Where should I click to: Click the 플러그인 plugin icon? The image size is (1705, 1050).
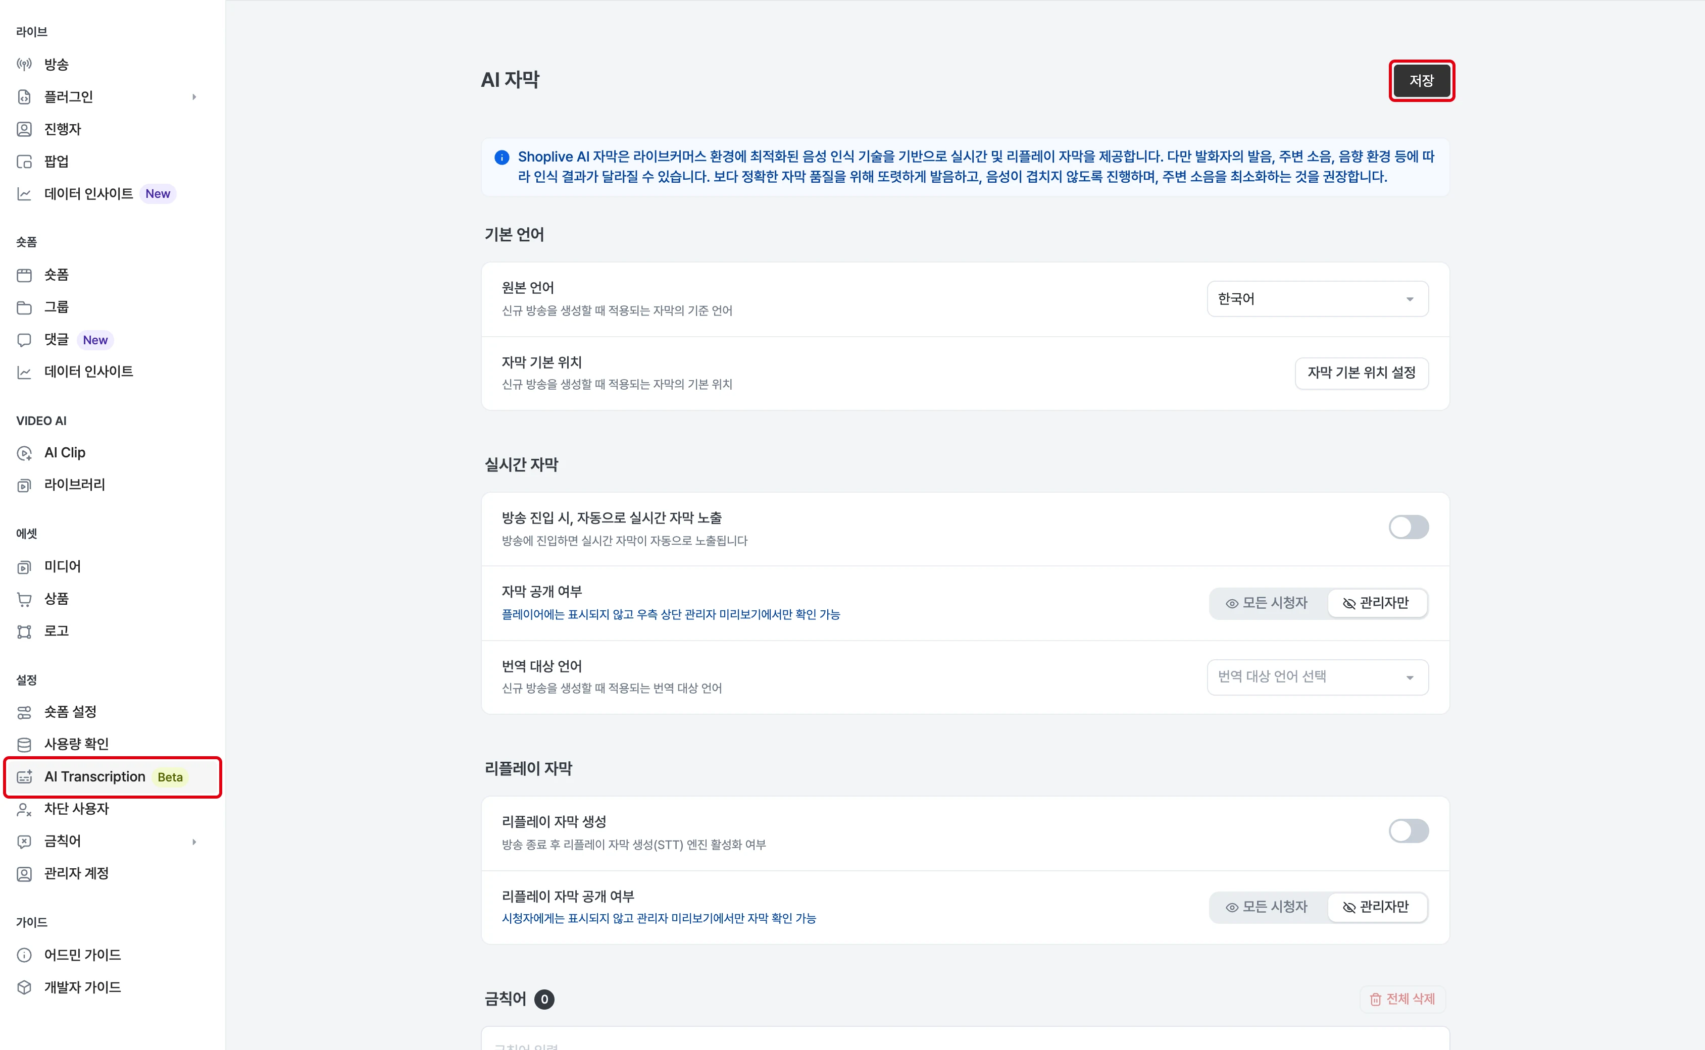pos(24,97)
